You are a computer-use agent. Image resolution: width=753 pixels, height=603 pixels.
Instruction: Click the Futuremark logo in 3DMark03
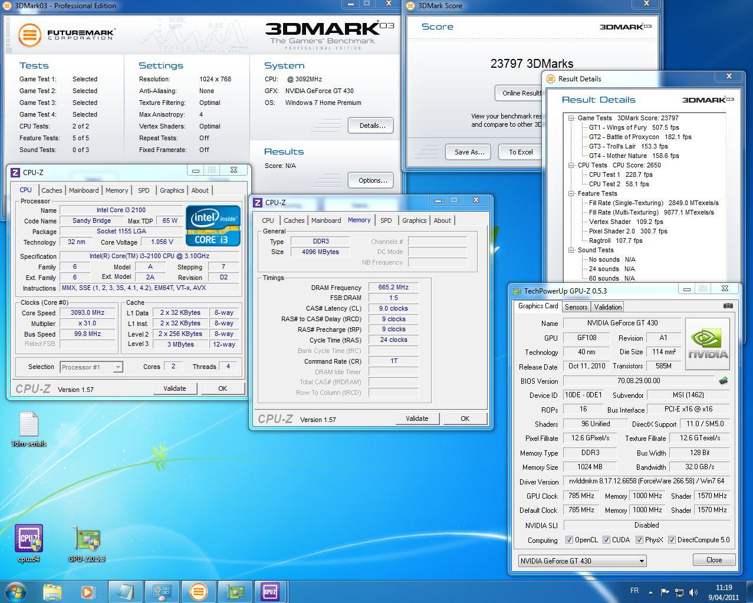coord(66,35)
